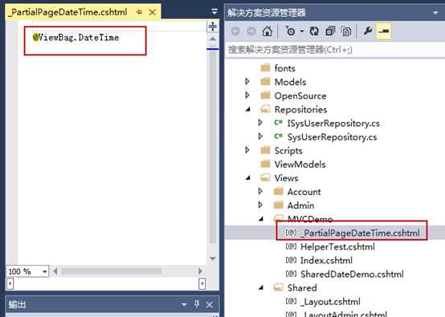Viewport: 445px width, 317px height.
Task: Expand the Scripts folder
Action: 247,150
